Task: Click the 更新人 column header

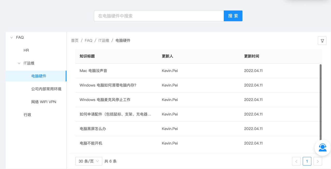Action: (168, 56)
